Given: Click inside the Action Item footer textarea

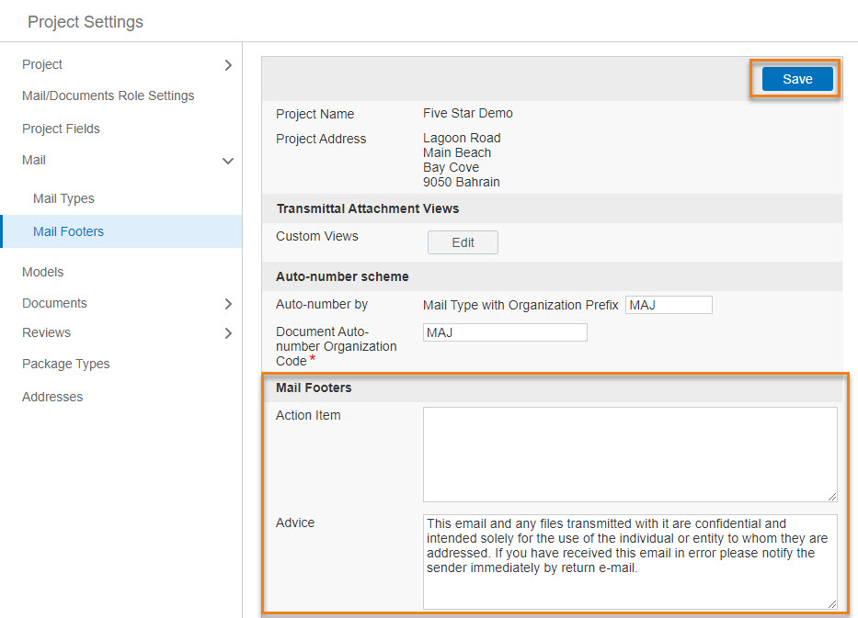Looking at the screenshot, I should click(630, 455).
